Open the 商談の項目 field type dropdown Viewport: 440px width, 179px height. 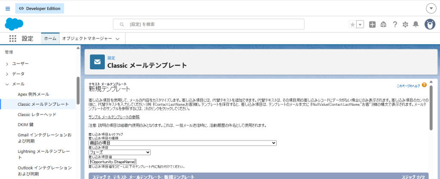point(182,143)
